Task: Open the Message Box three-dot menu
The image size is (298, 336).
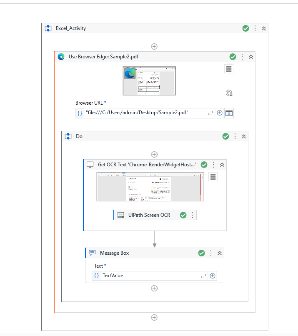Action: pos(211,253)
